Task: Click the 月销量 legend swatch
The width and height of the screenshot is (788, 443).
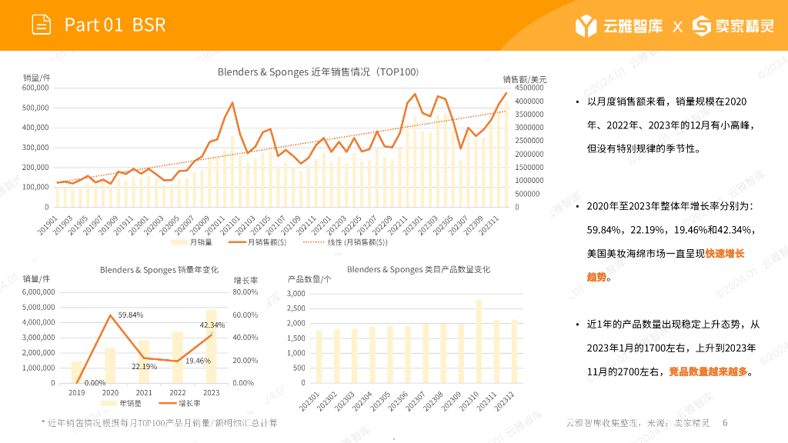Action: point(179,242)
